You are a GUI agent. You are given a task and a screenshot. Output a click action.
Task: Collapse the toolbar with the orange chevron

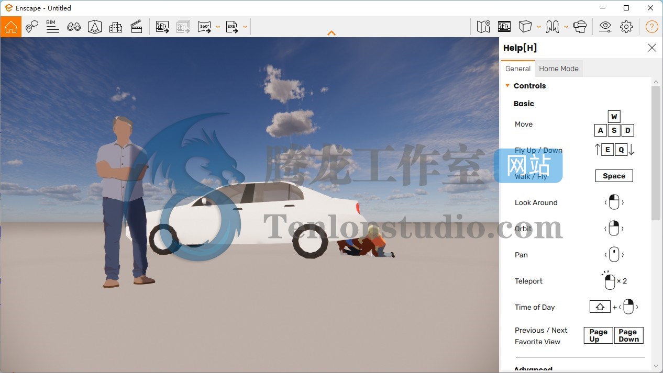pyautogui.click(x=331, y=33)
